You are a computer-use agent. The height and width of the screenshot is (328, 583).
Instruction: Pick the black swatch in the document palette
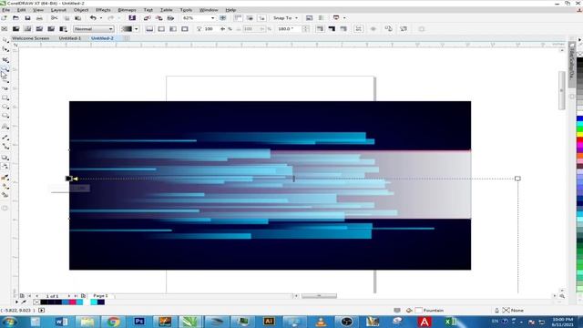click(44, 302)
